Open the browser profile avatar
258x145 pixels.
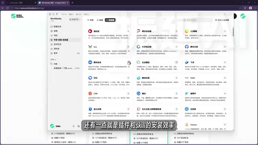[x=250, y=8]
